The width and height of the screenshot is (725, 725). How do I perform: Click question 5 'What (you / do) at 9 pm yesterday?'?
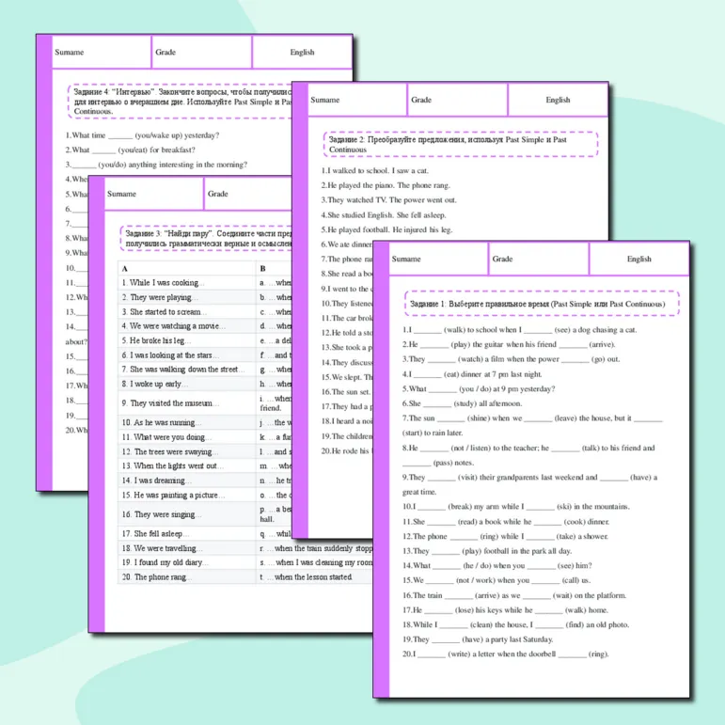click(x=479, y=389)
